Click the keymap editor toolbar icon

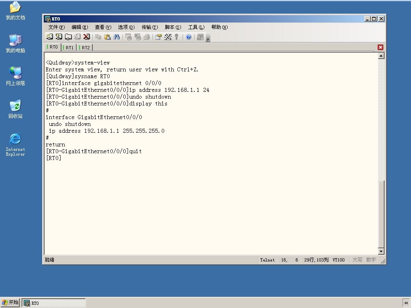tap(168, 37)
